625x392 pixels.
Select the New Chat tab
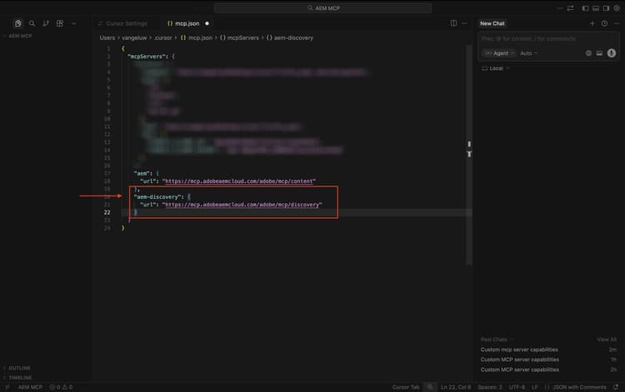[492, 23]
